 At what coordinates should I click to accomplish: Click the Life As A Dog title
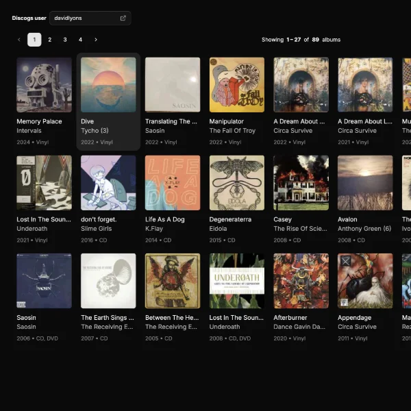165,219
